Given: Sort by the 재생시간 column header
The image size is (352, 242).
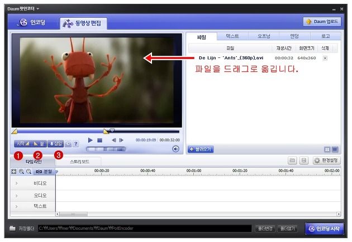Looking at the screenshot, I should point(284,48).
